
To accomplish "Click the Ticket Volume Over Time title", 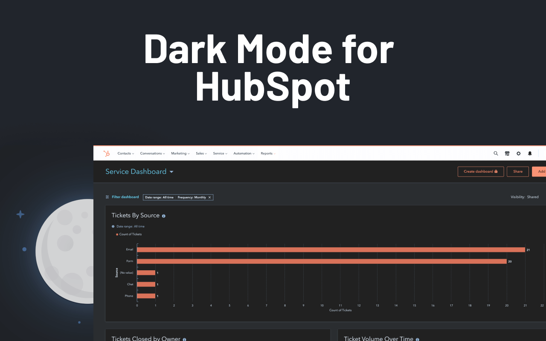I will [x=378, y=338].
